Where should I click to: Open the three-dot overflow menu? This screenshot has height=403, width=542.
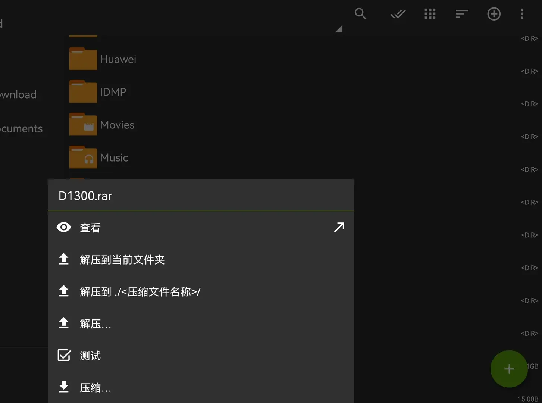522,14
